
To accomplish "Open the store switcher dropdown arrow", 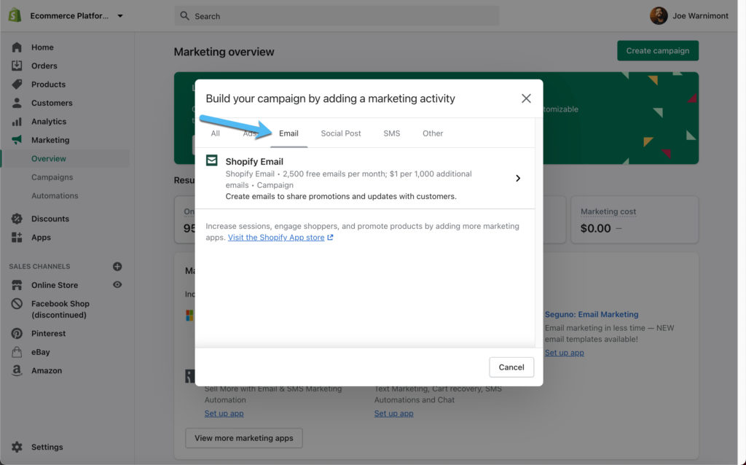I will pyautogui.click(x=120, y=16).
